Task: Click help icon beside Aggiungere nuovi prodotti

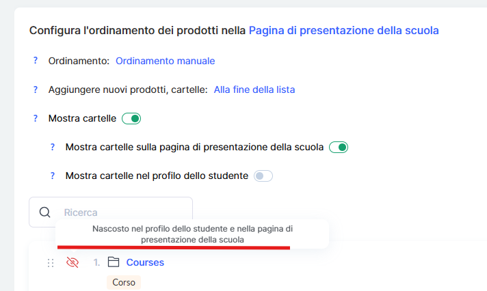Action: 36,89
